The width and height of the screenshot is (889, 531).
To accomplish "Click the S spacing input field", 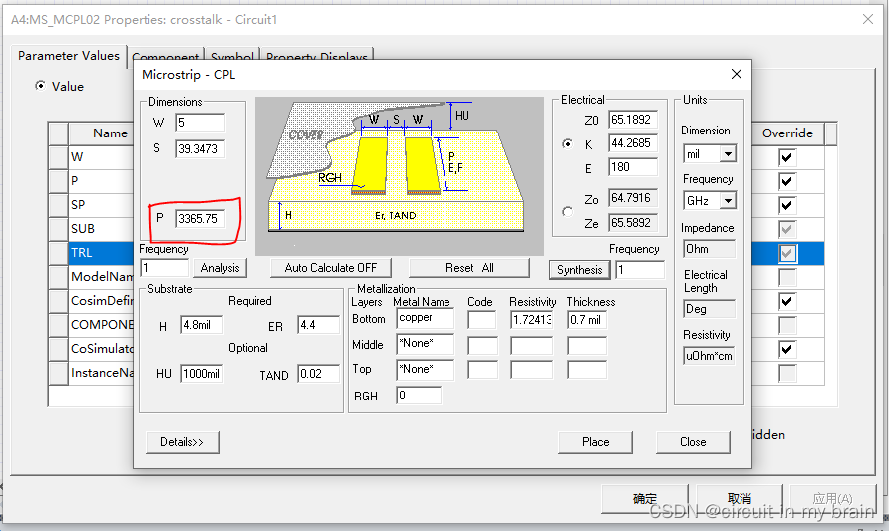I will click(x=200, y=148).
